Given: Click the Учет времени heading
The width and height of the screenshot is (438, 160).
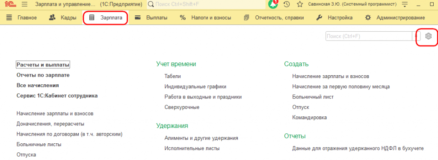Looking at the screenshot, I should [176, 64].
